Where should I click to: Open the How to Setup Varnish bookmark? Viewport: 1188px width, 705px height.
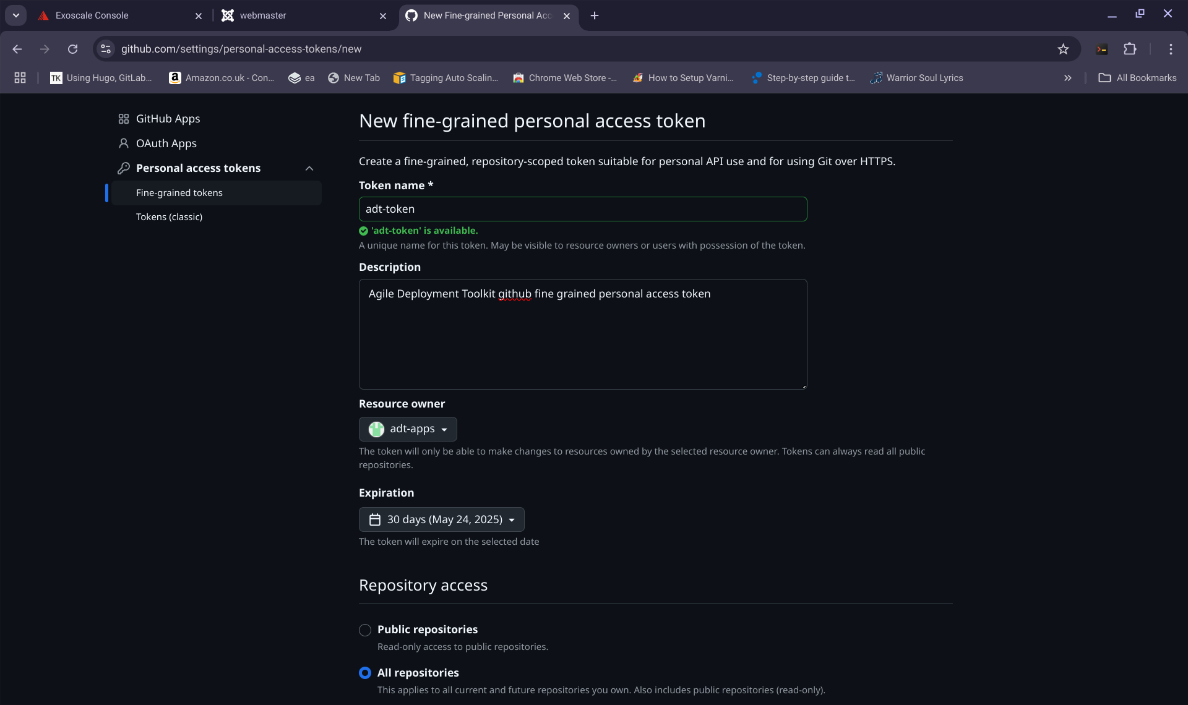click(683, 77)
